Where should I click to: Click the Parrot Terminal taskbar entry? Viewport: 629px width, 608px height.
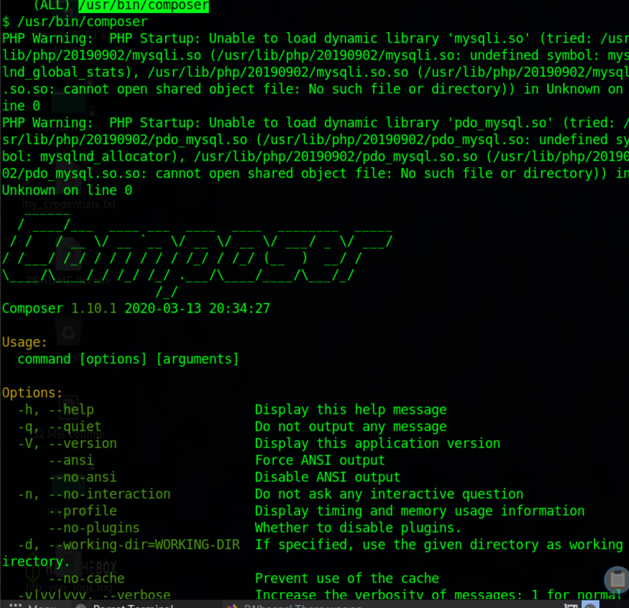126,605
